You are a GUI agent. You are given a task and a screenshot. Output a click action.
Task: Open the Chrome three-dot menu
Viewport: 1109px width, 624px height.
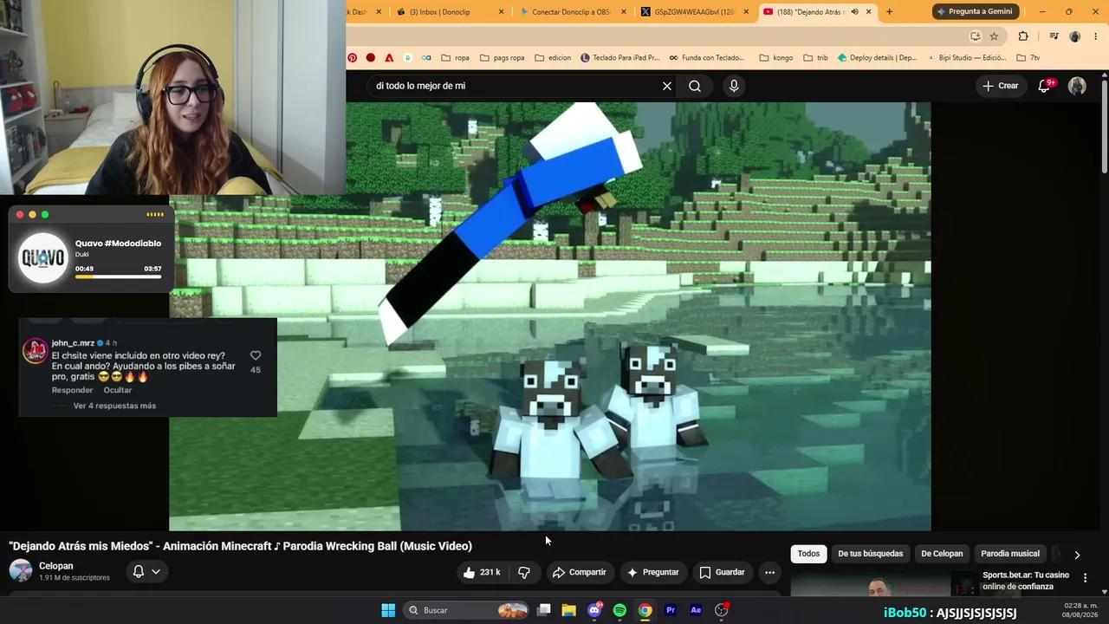(1096, 36)
